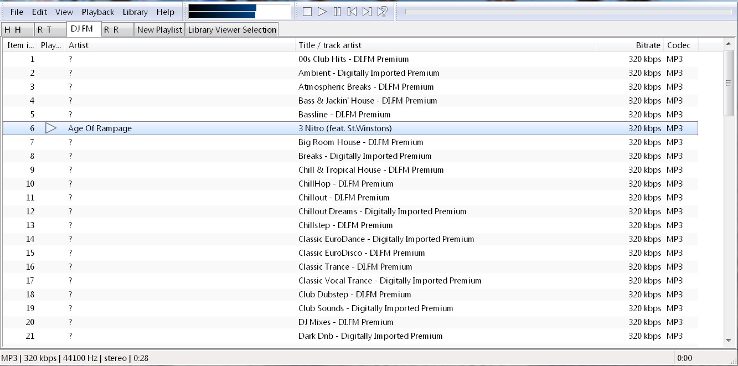This screenshot has width=738, height=366.
Task: Open the Library menu
Action: (x=135, y=12)
